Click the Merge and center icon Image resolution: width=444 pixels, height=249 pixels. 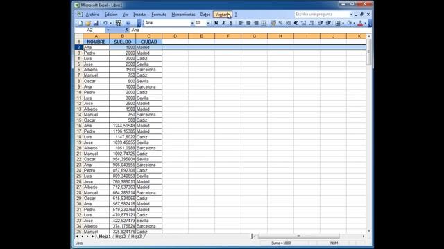(x=264, y=23)
